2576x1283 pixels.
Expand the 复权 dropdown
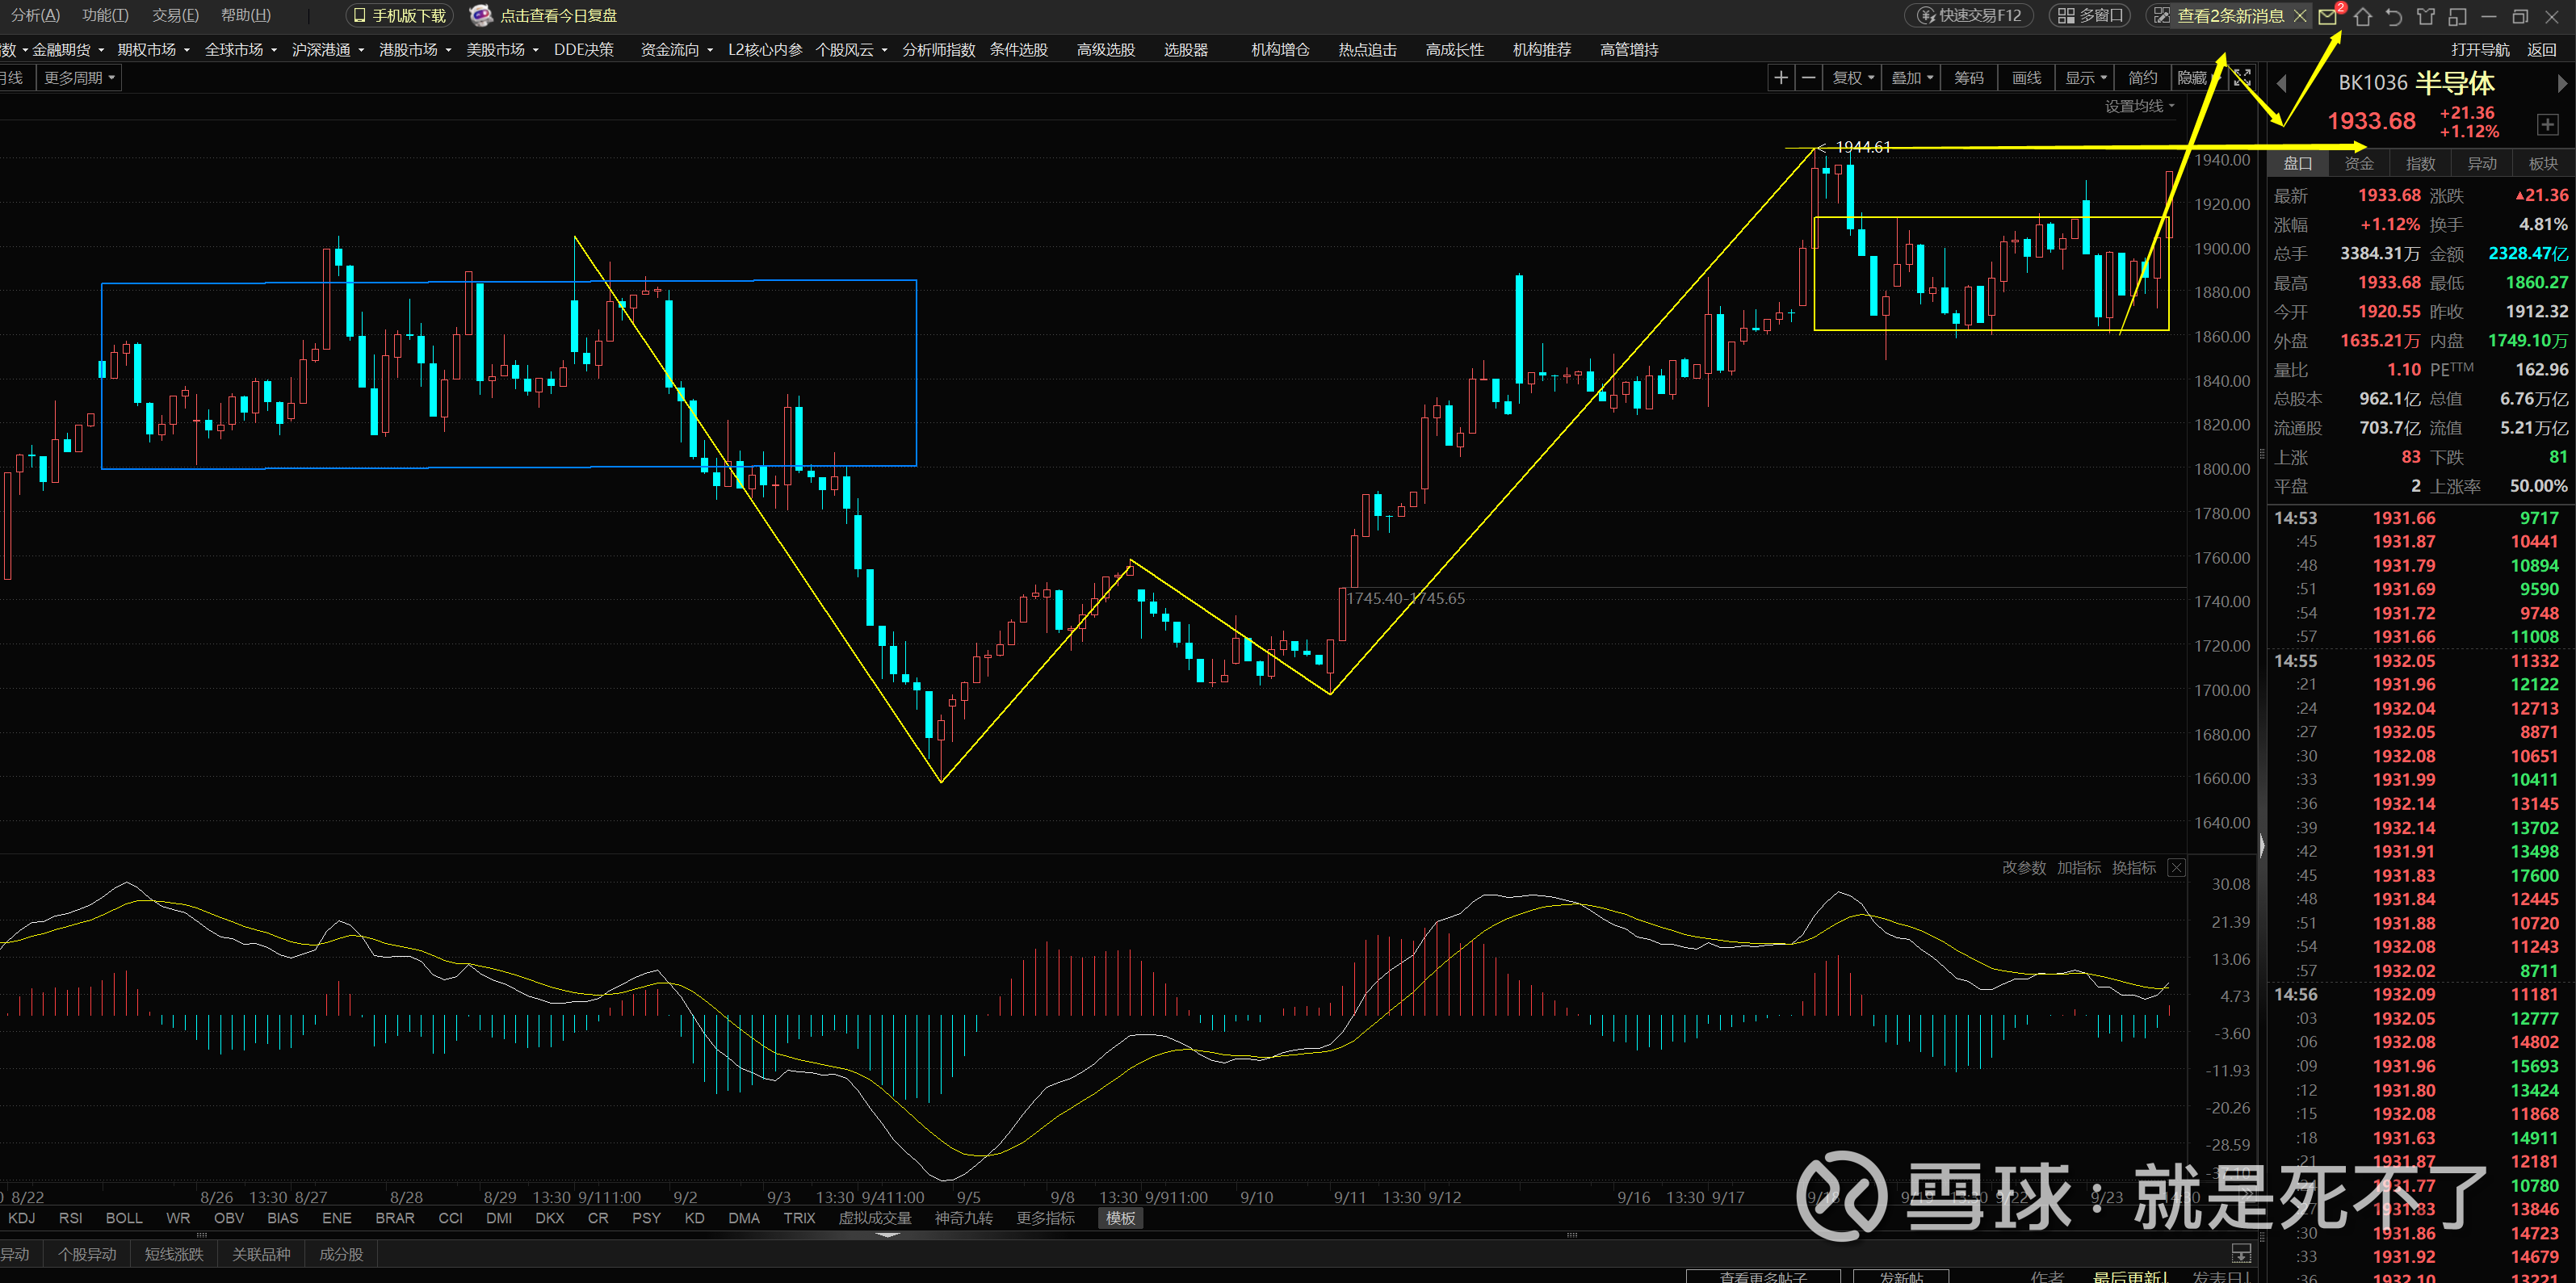point(1853,78)
